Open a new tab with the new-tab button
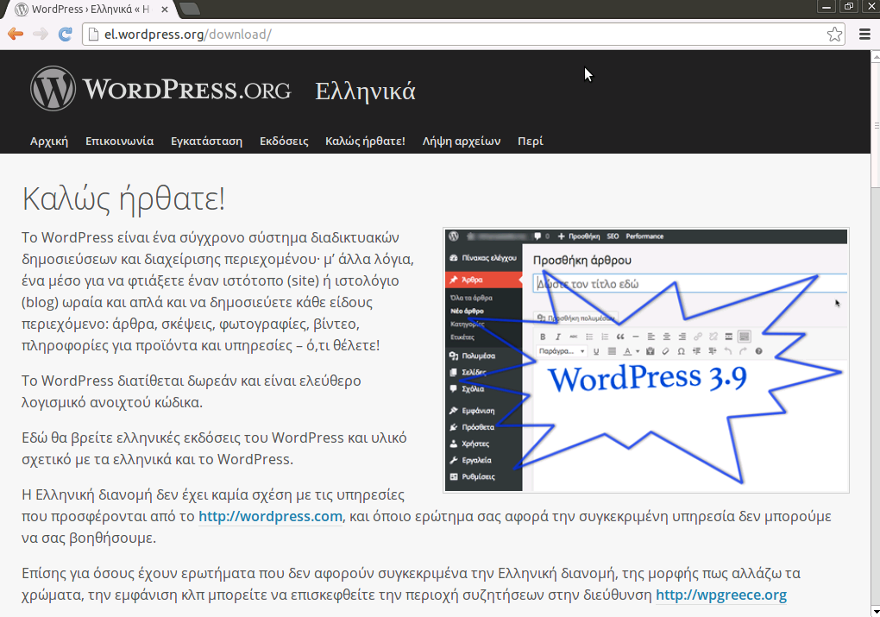Screen dimensions: 880x617 (191, 9)
